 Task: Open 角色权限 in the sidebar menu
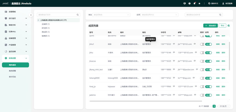click(13, 71)
